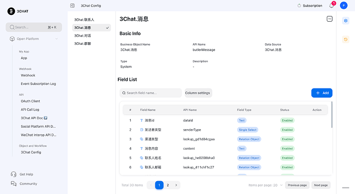The height and width of the screenshot is (194, 355).
Task: Click the Community chat bubbles icon
Action: tap(13, 184)
